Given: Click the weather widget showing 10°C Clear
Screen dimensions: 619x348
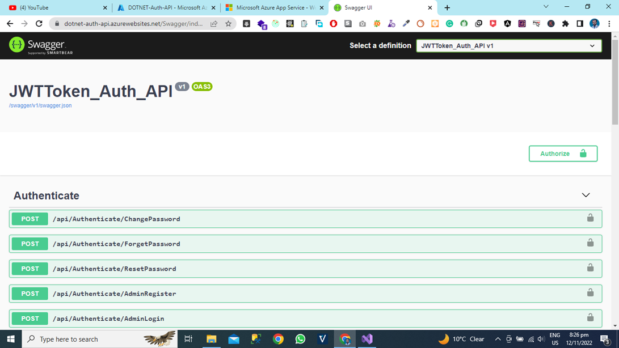Looking at the screenshot, I should click(462, 339).
